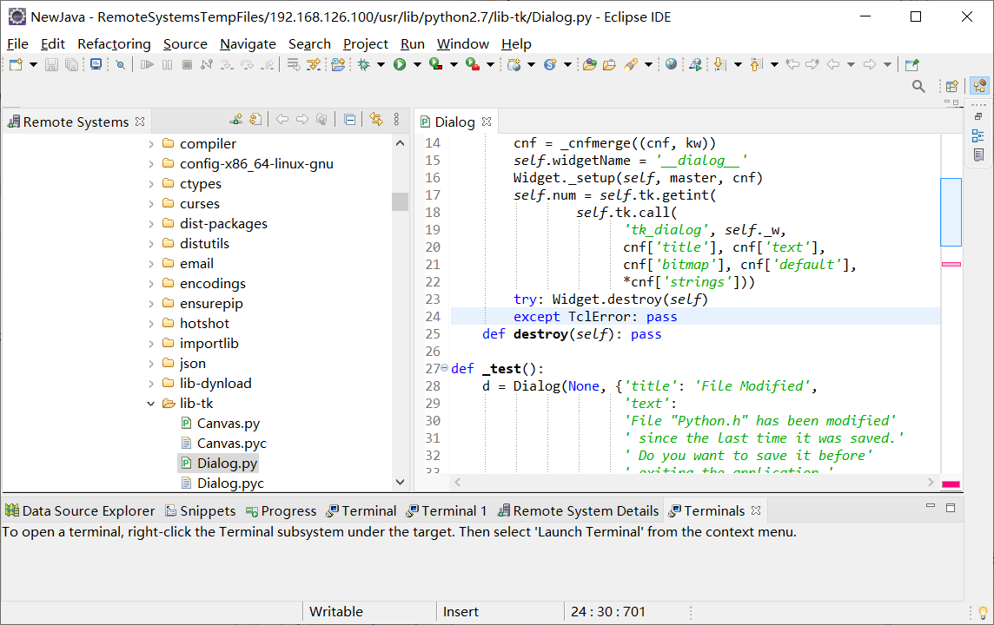Image resolution: width=994 pixels, height=625 pixels.
Task: Open the Refactoring menu
Action: click(114, 43)
